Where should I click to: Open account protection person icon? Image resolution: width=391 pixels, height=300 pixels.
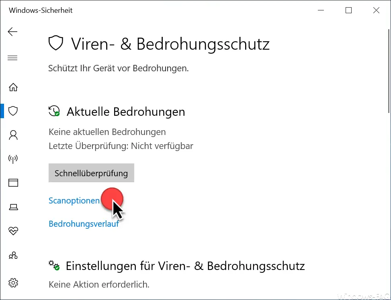13,135
